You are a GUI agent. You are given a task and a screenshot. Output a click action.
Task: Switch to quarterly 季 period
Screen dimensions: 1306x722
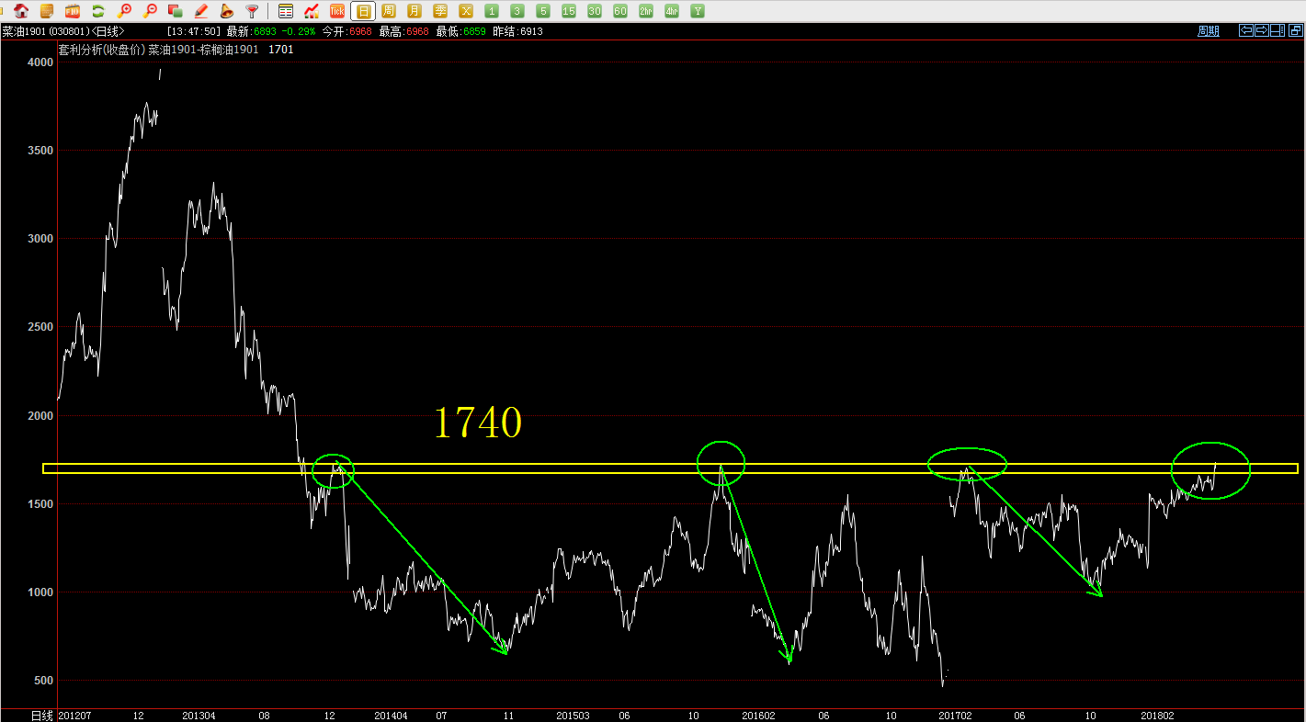click(440, 11)
